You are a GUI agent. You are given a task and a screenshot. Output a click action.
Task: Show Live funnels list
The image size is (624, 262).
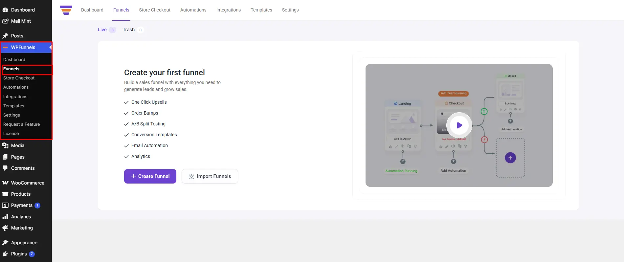tap(107, 30)
